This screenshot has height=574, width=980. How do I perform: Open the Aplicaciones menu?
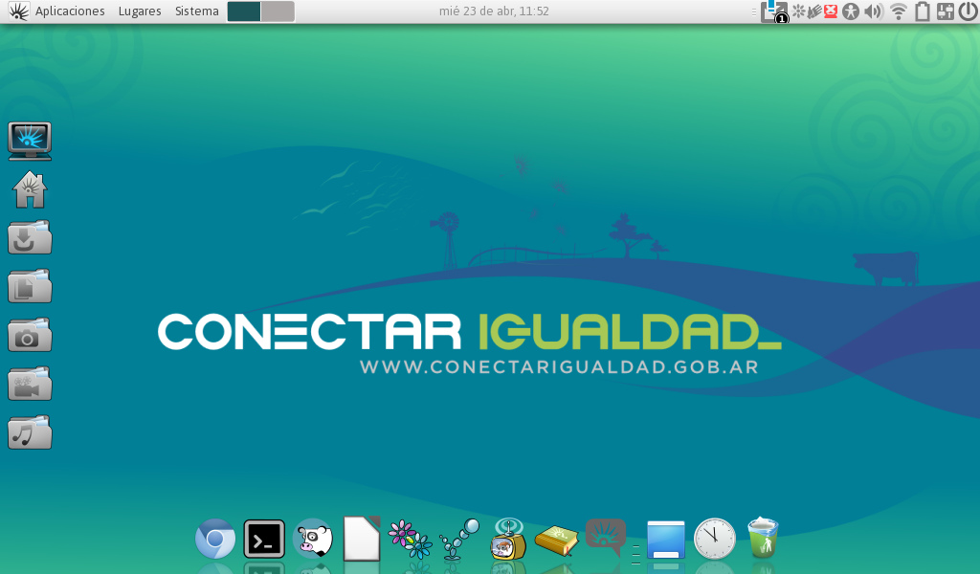[x=70, y=11]
